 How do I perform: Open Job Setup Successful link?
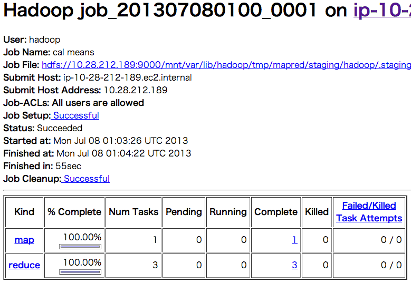[76, 115]
